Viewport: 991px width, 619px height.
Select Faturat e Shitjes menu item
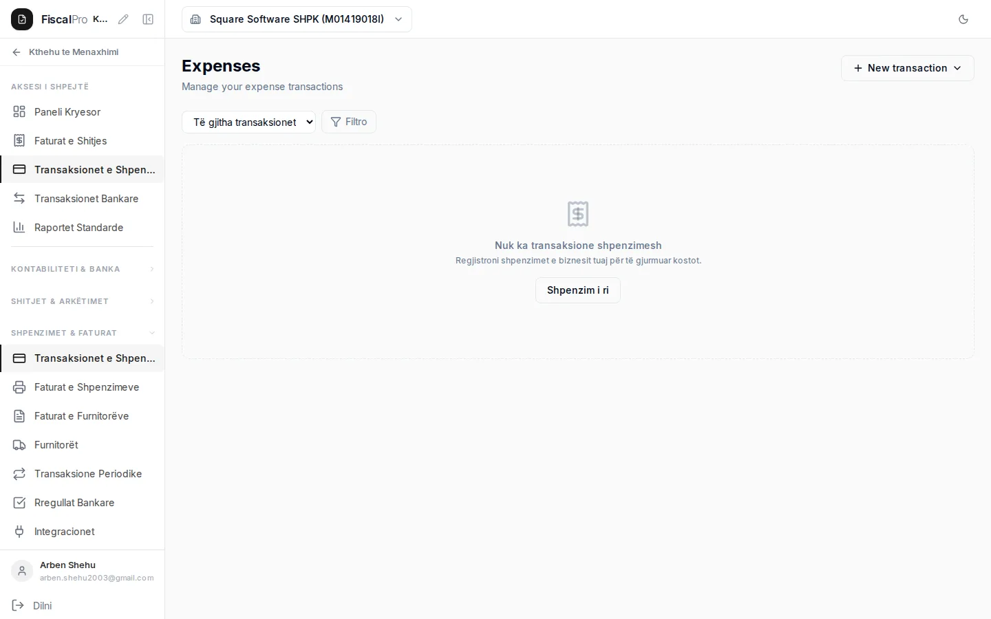tap(82, 141)
